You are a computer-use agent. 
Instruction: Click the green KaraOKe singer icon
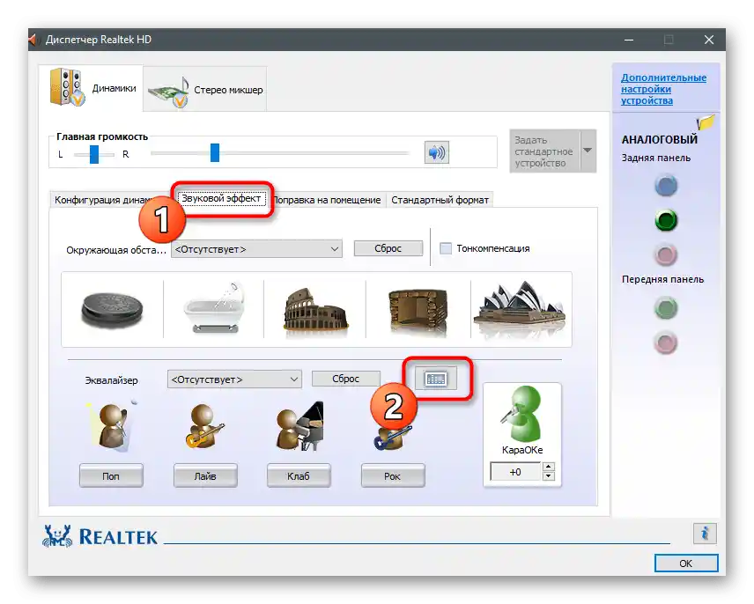tap(521, 414)
